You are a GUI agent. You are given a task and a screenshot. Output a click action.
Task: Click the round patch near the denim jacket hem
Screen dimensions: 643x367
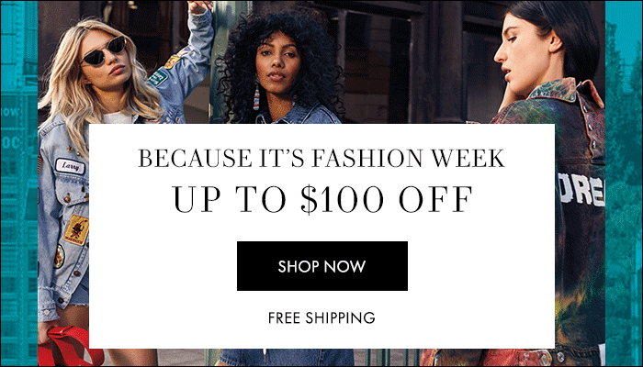click(59, 256)
